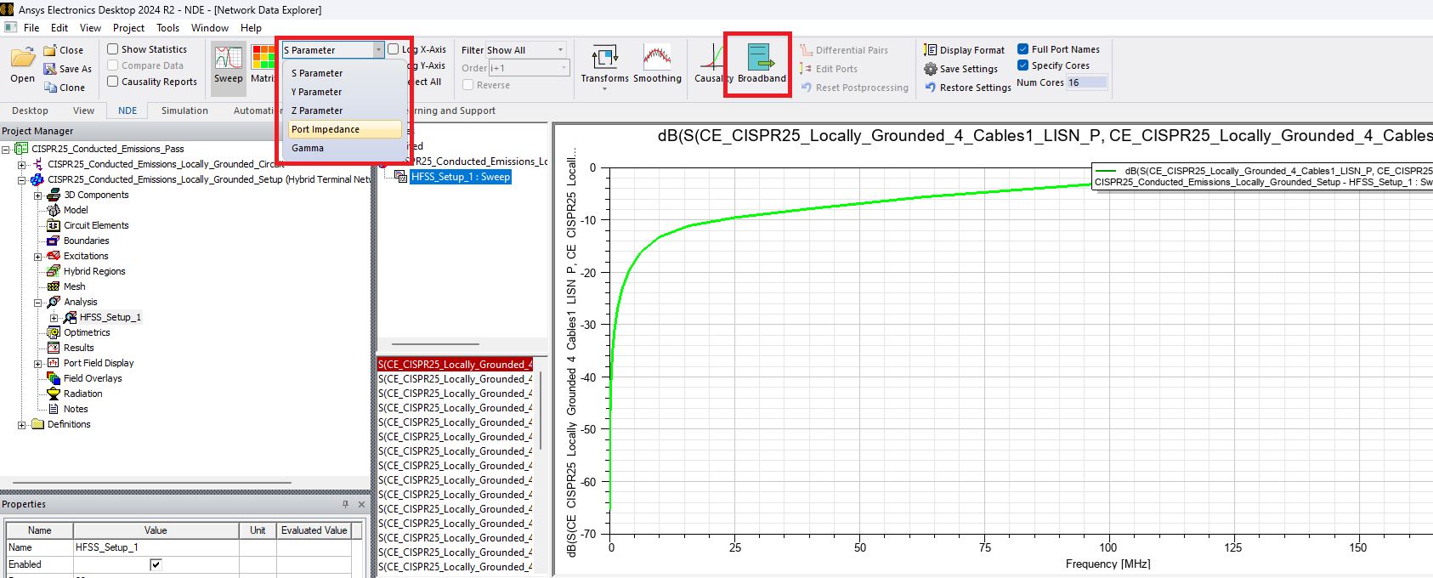Screen dimensions: 1433x578
Task: Select Hybrid Regions node
Action: 94,271
